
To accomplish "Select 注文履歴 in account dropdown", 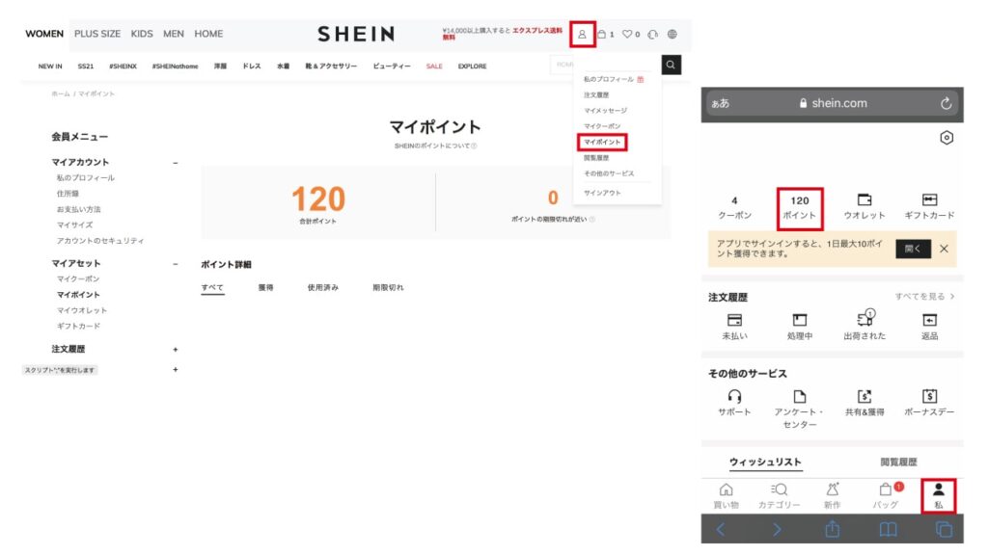I will (x=596, y=95).
